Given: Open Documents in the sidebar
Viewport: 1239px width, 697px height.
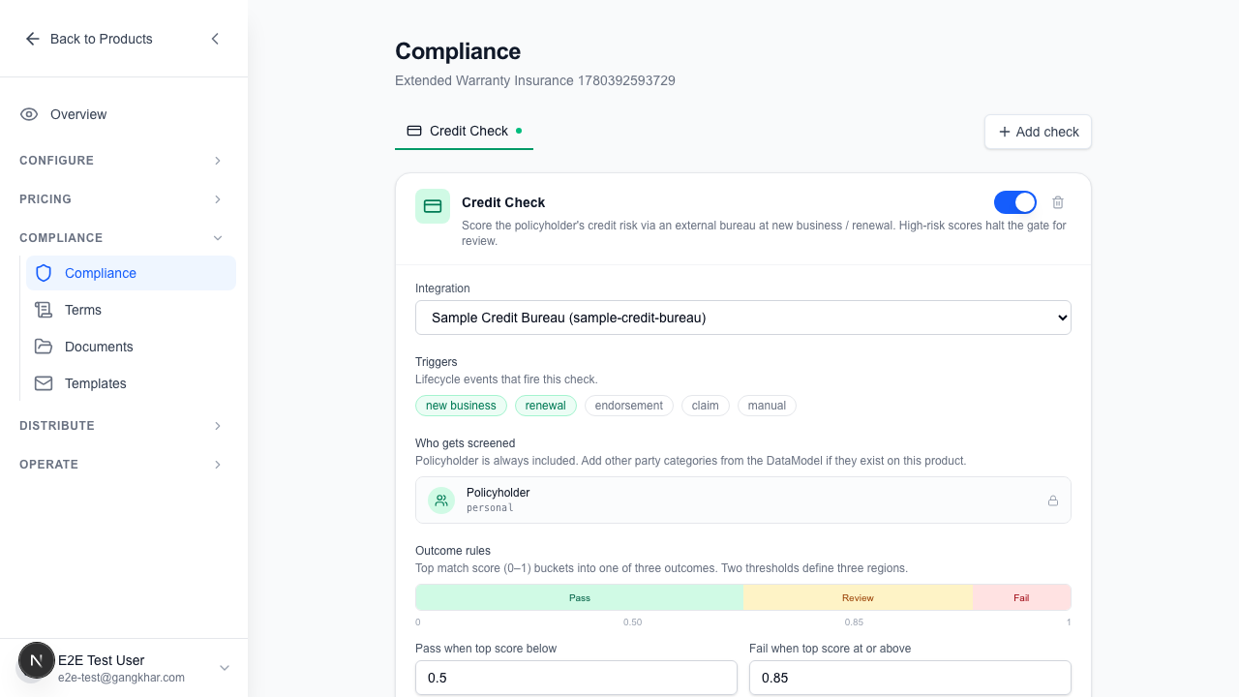Looking at the screenshot, I should [x=131, y=347].
